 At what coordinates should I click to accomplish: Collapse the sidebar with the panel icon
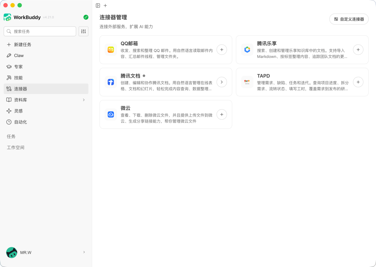tap(98, 6)
